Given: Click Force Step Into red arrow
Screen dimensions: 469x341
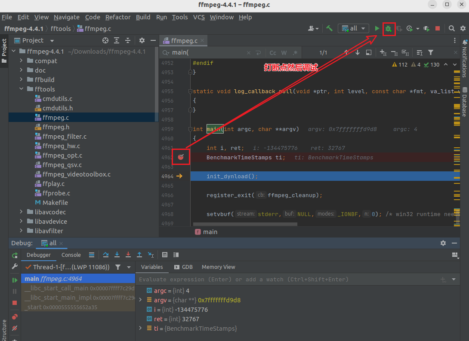Looking at the screenshot, I should (128, 255).
